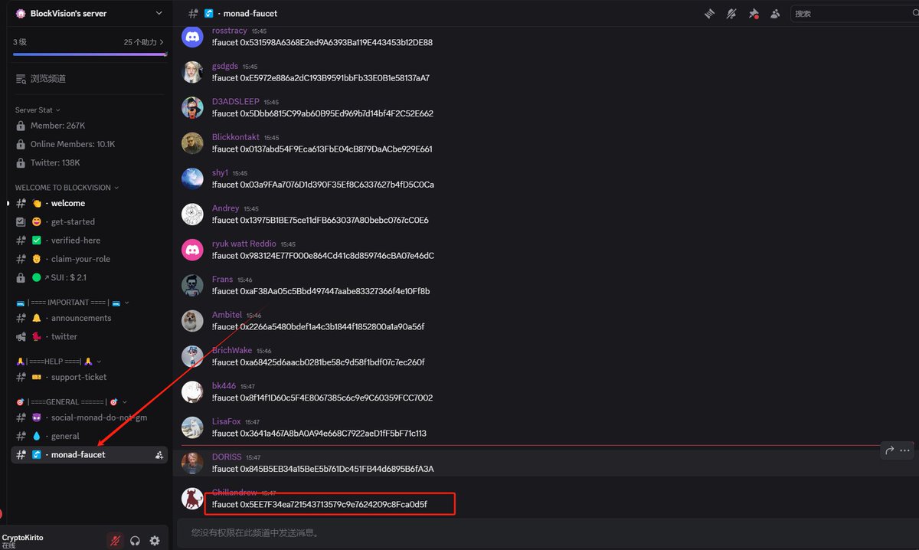Click Chillandrew avatar
The height and width of the screenshot is (550, 919).
coord(192,499)
